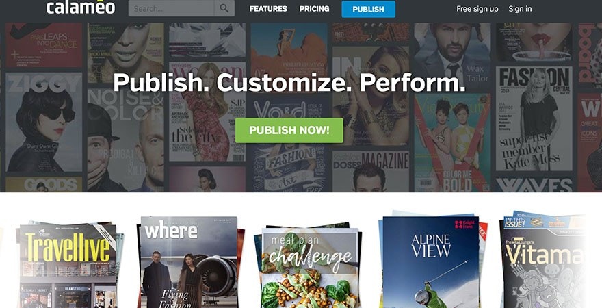Open the Meal Plan Challenge cover
This screenshot has width=602, height=308.
[310, 268]
